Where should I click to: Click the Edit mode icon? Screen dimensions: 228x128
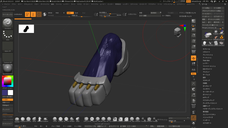point(27,14)
